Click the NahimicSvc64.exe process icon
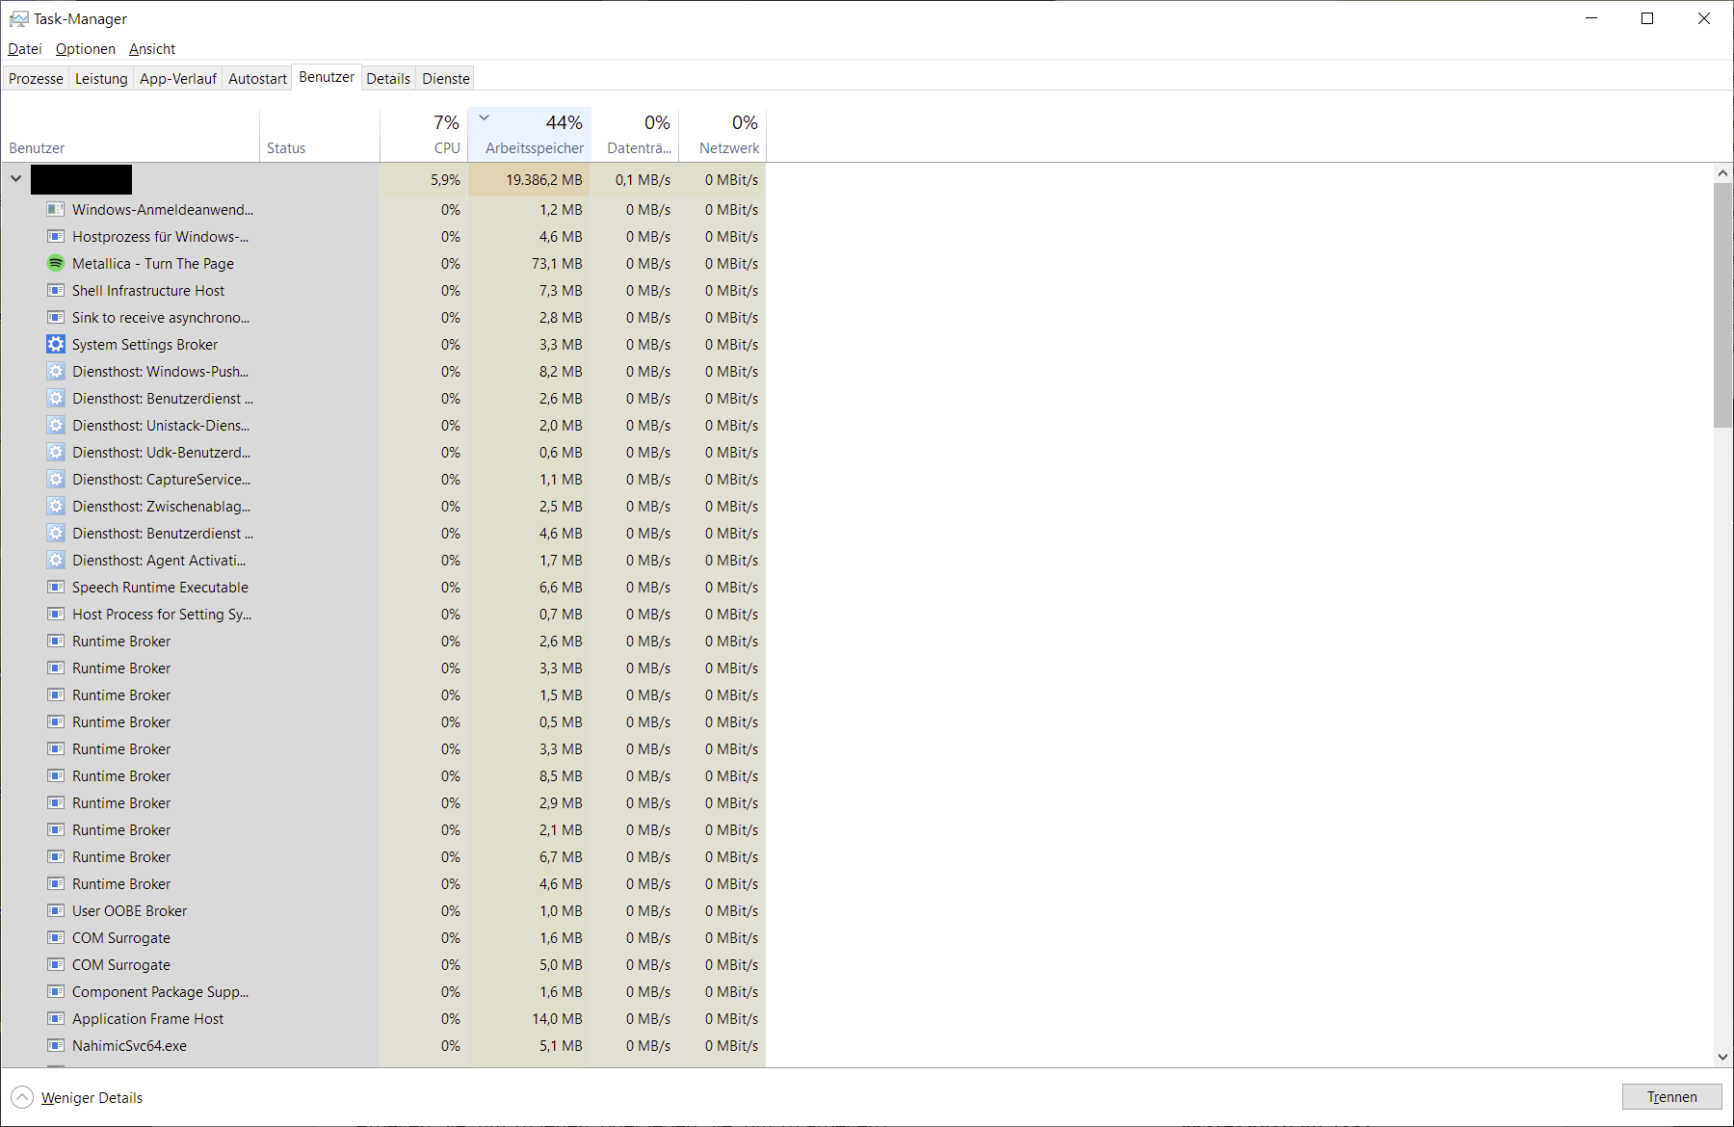The image size is (1734, 1127). coord(56,1045)
